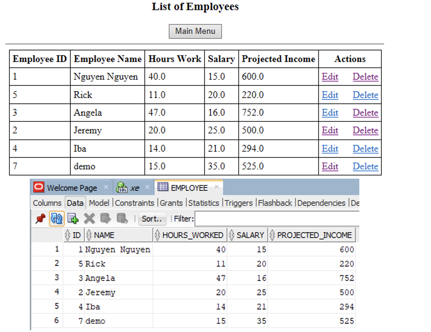
Task: Sort by the PROJECTED_INCOME column header
Action: click(312, 235)
